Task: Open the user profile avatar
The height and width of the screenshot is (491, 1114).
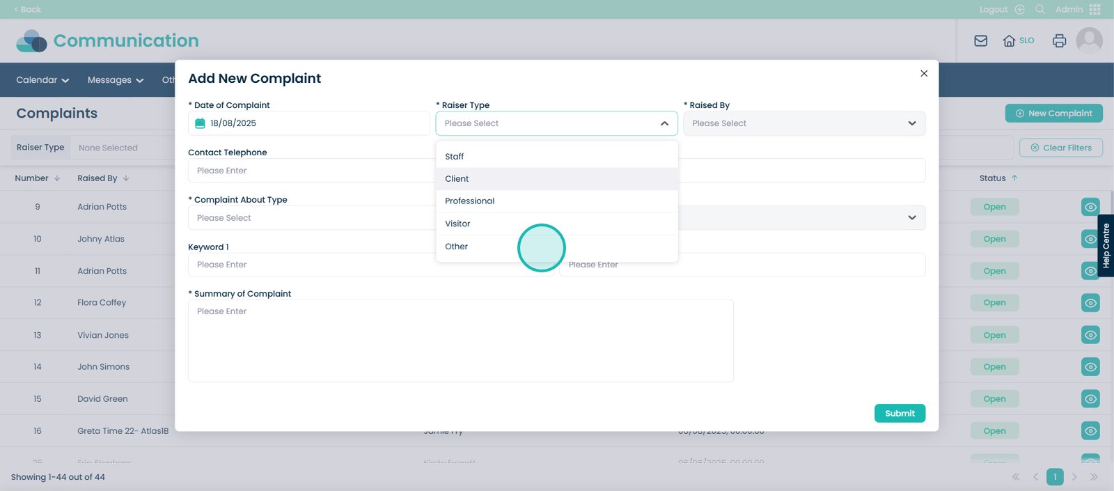Action: click(1089, 40)
